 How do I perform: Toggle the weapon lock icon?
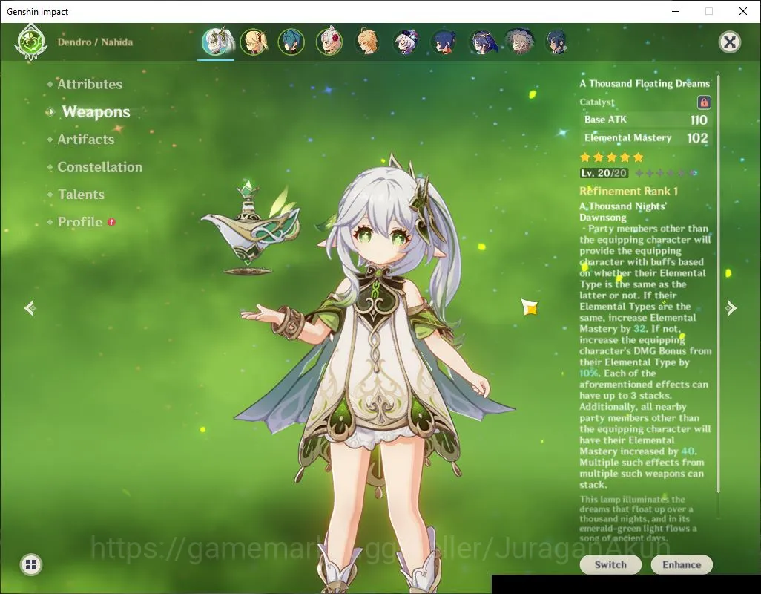tap(704, 102)
